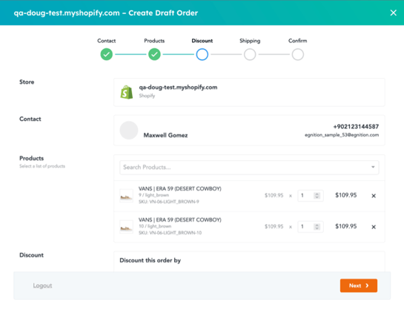404x313 pixels.
Task: Click quantity field for SKU VN-06-LIGHT_BROWN-10
Action: [310, 227]
